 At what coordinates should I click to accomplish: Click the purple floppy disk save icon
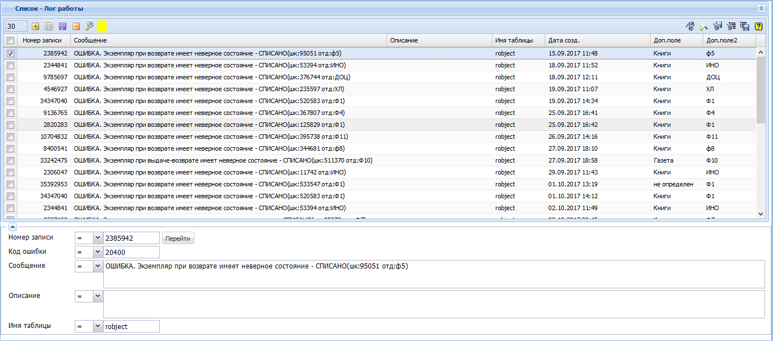(62, 26)
